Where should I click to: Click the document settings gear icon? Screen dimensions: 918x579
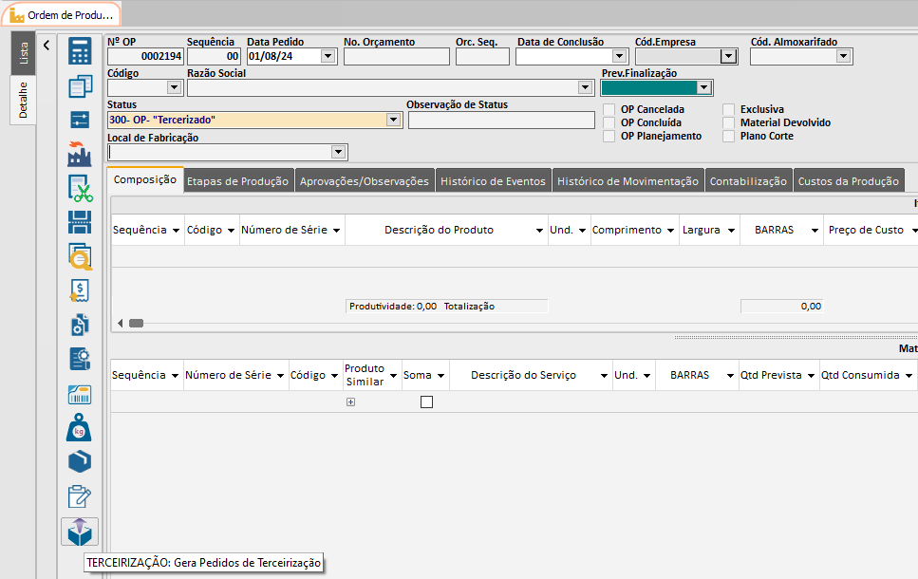click(x=80, y=359)
